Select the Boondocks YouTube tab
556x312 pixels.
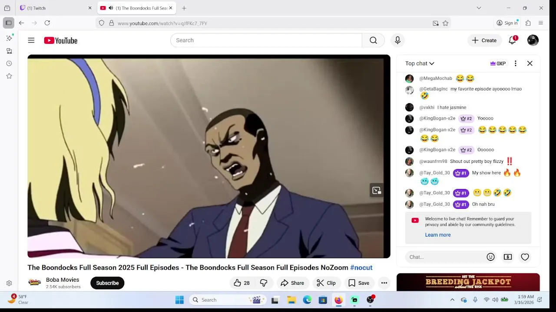click(x=136, y=8)
